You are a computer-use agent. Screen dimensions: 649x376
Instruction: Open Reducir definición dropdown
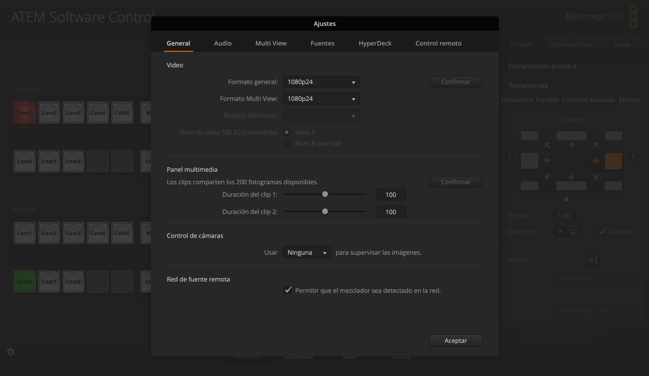click(x=321, y=115)
